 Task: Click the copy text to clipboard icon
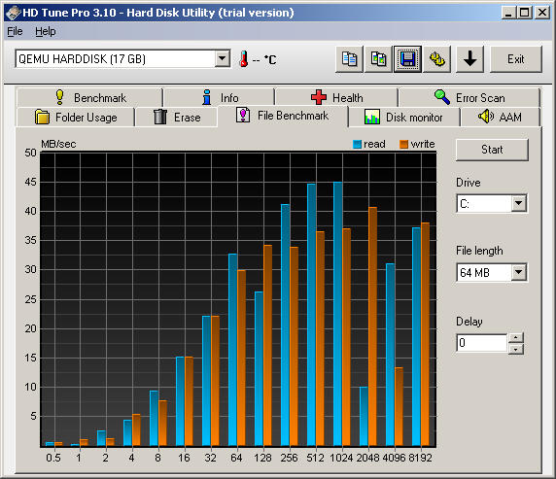(349, 59)
